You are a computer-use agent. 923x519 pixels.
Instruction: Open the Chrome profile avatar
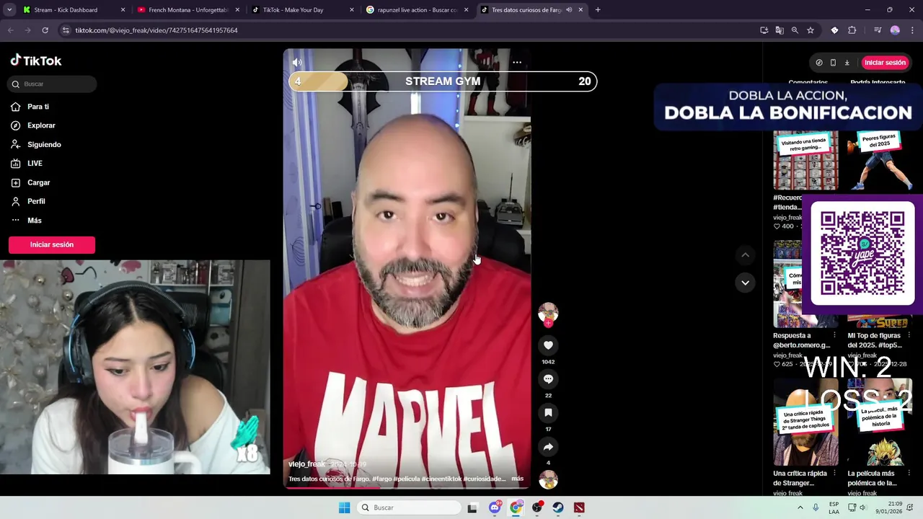pos(895,30)
